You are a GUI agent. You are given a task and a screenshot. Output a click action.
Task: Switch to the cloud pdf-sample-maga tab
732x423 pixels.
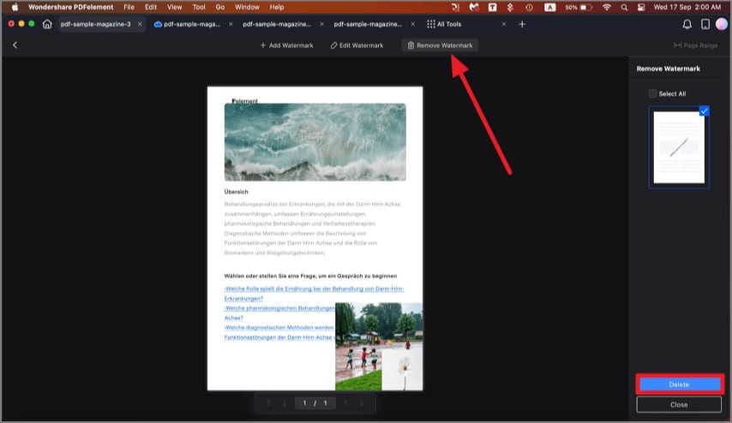coord(187,24)
